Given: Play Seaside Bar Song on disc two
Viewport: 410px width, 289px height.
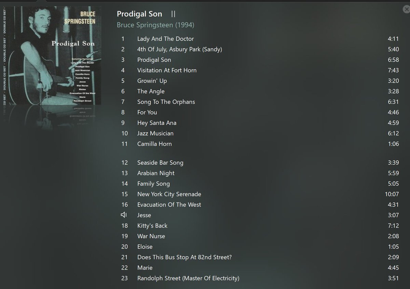Looking at the screenshot, I should (x=260, y=163).
